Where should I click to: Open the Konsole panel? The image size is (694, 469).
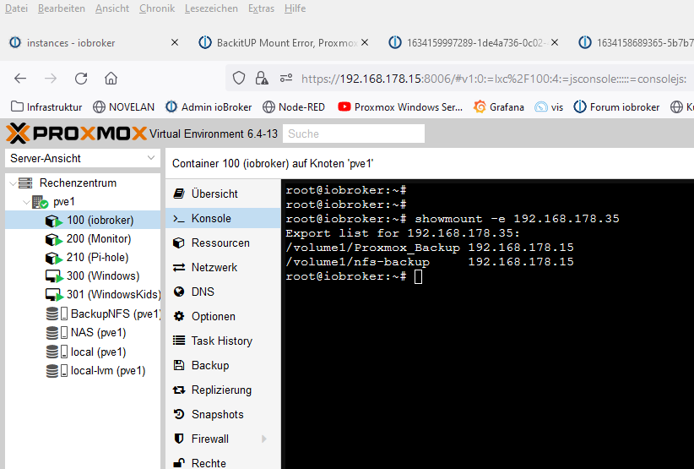point(224,218)
